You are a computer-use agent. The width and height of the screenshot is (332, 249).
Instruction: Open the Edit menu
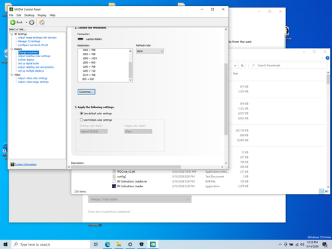point(19,15)
